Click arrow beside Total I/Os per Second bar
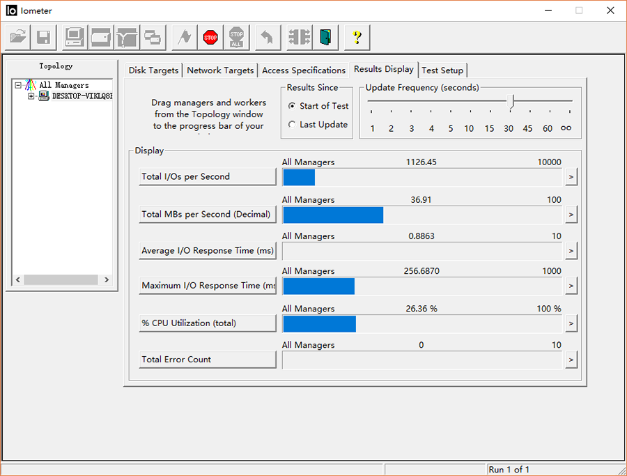The image size is (627, 476). 571,177
